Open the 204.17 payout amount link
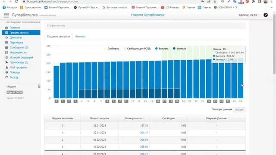The image size is (276, 155). tap(144, 133)
